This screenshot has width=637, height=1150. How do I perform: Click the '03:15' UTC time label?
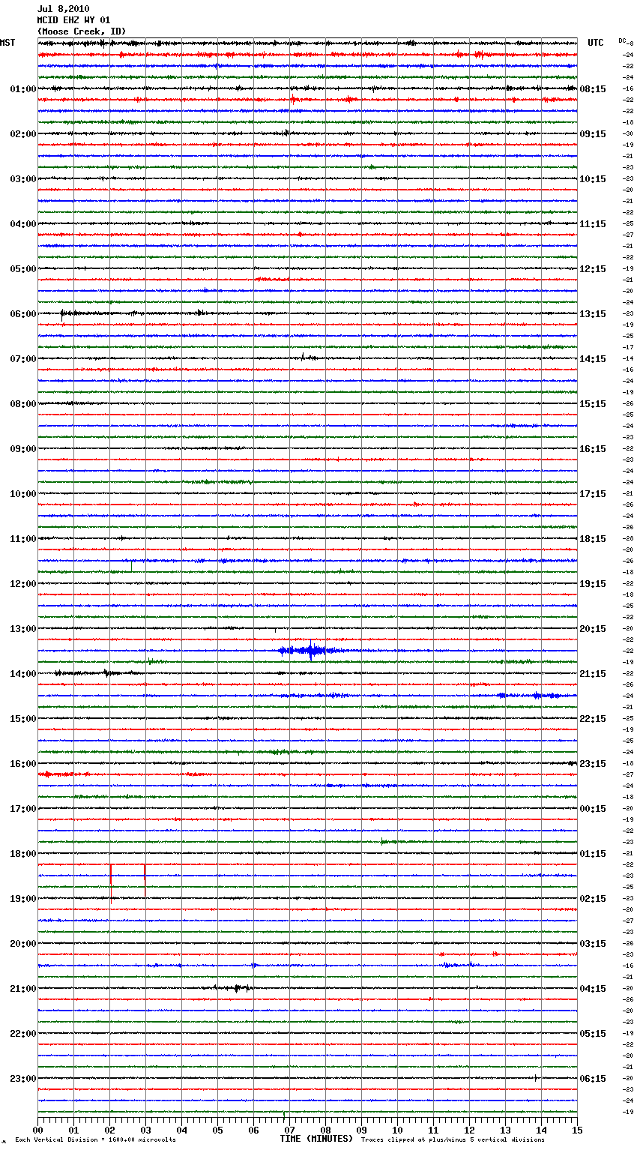coord(593,944)
